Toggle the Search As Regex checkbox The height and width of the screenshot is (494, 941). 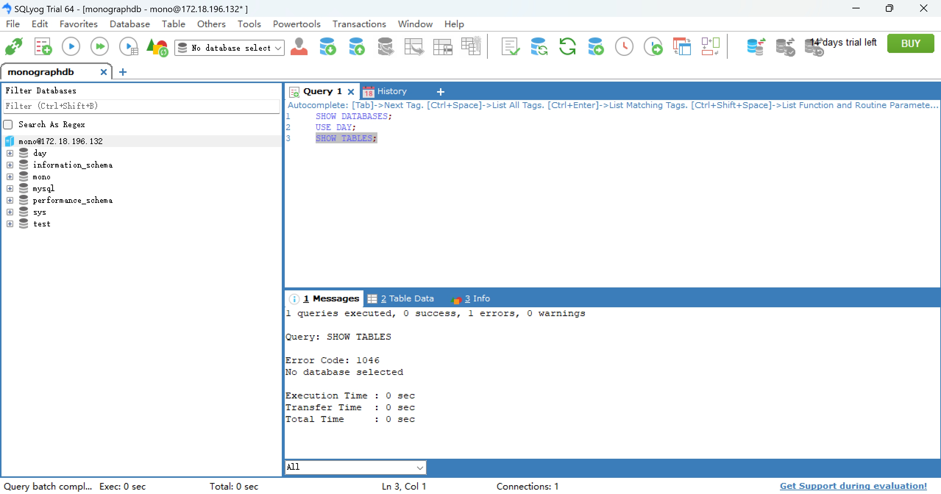coord(8,125)
